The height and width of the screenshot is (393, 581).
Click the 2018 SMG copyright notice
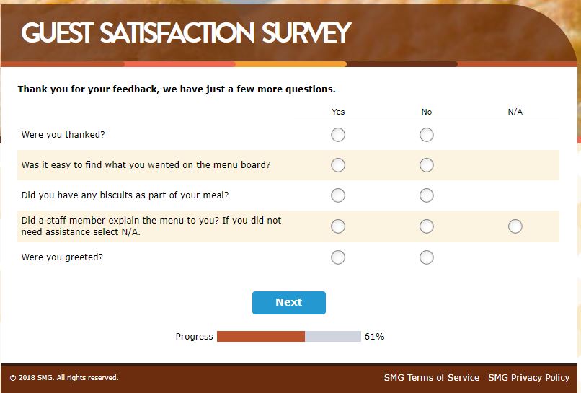click(x=64, y=378)
